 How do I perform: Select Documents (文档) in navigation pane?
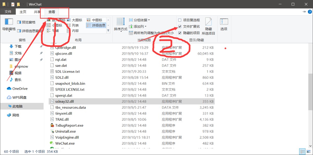click(18, 53)
